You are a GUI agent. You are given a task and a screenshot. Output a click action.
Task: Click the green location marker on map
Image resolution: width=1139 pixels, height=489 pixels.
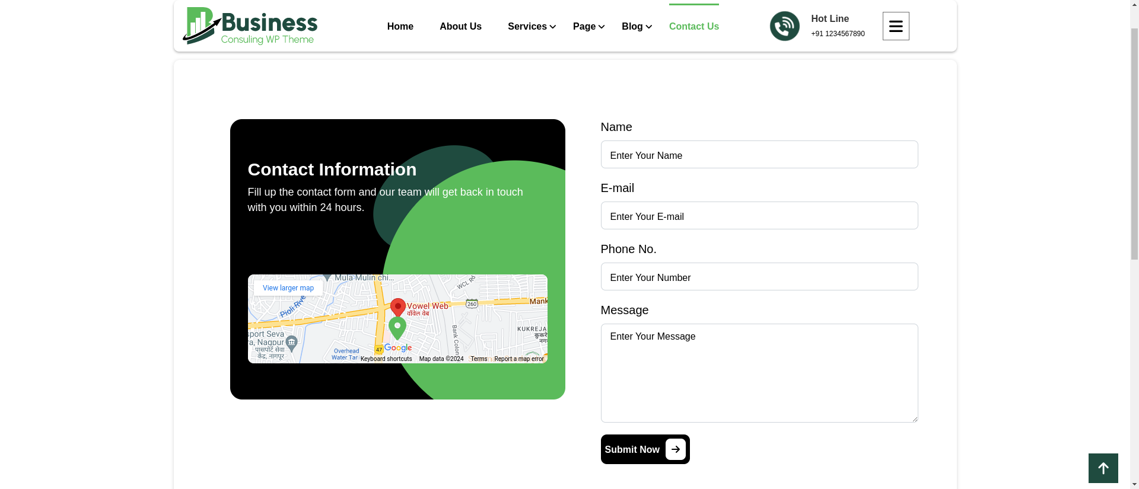pos(397,328)
